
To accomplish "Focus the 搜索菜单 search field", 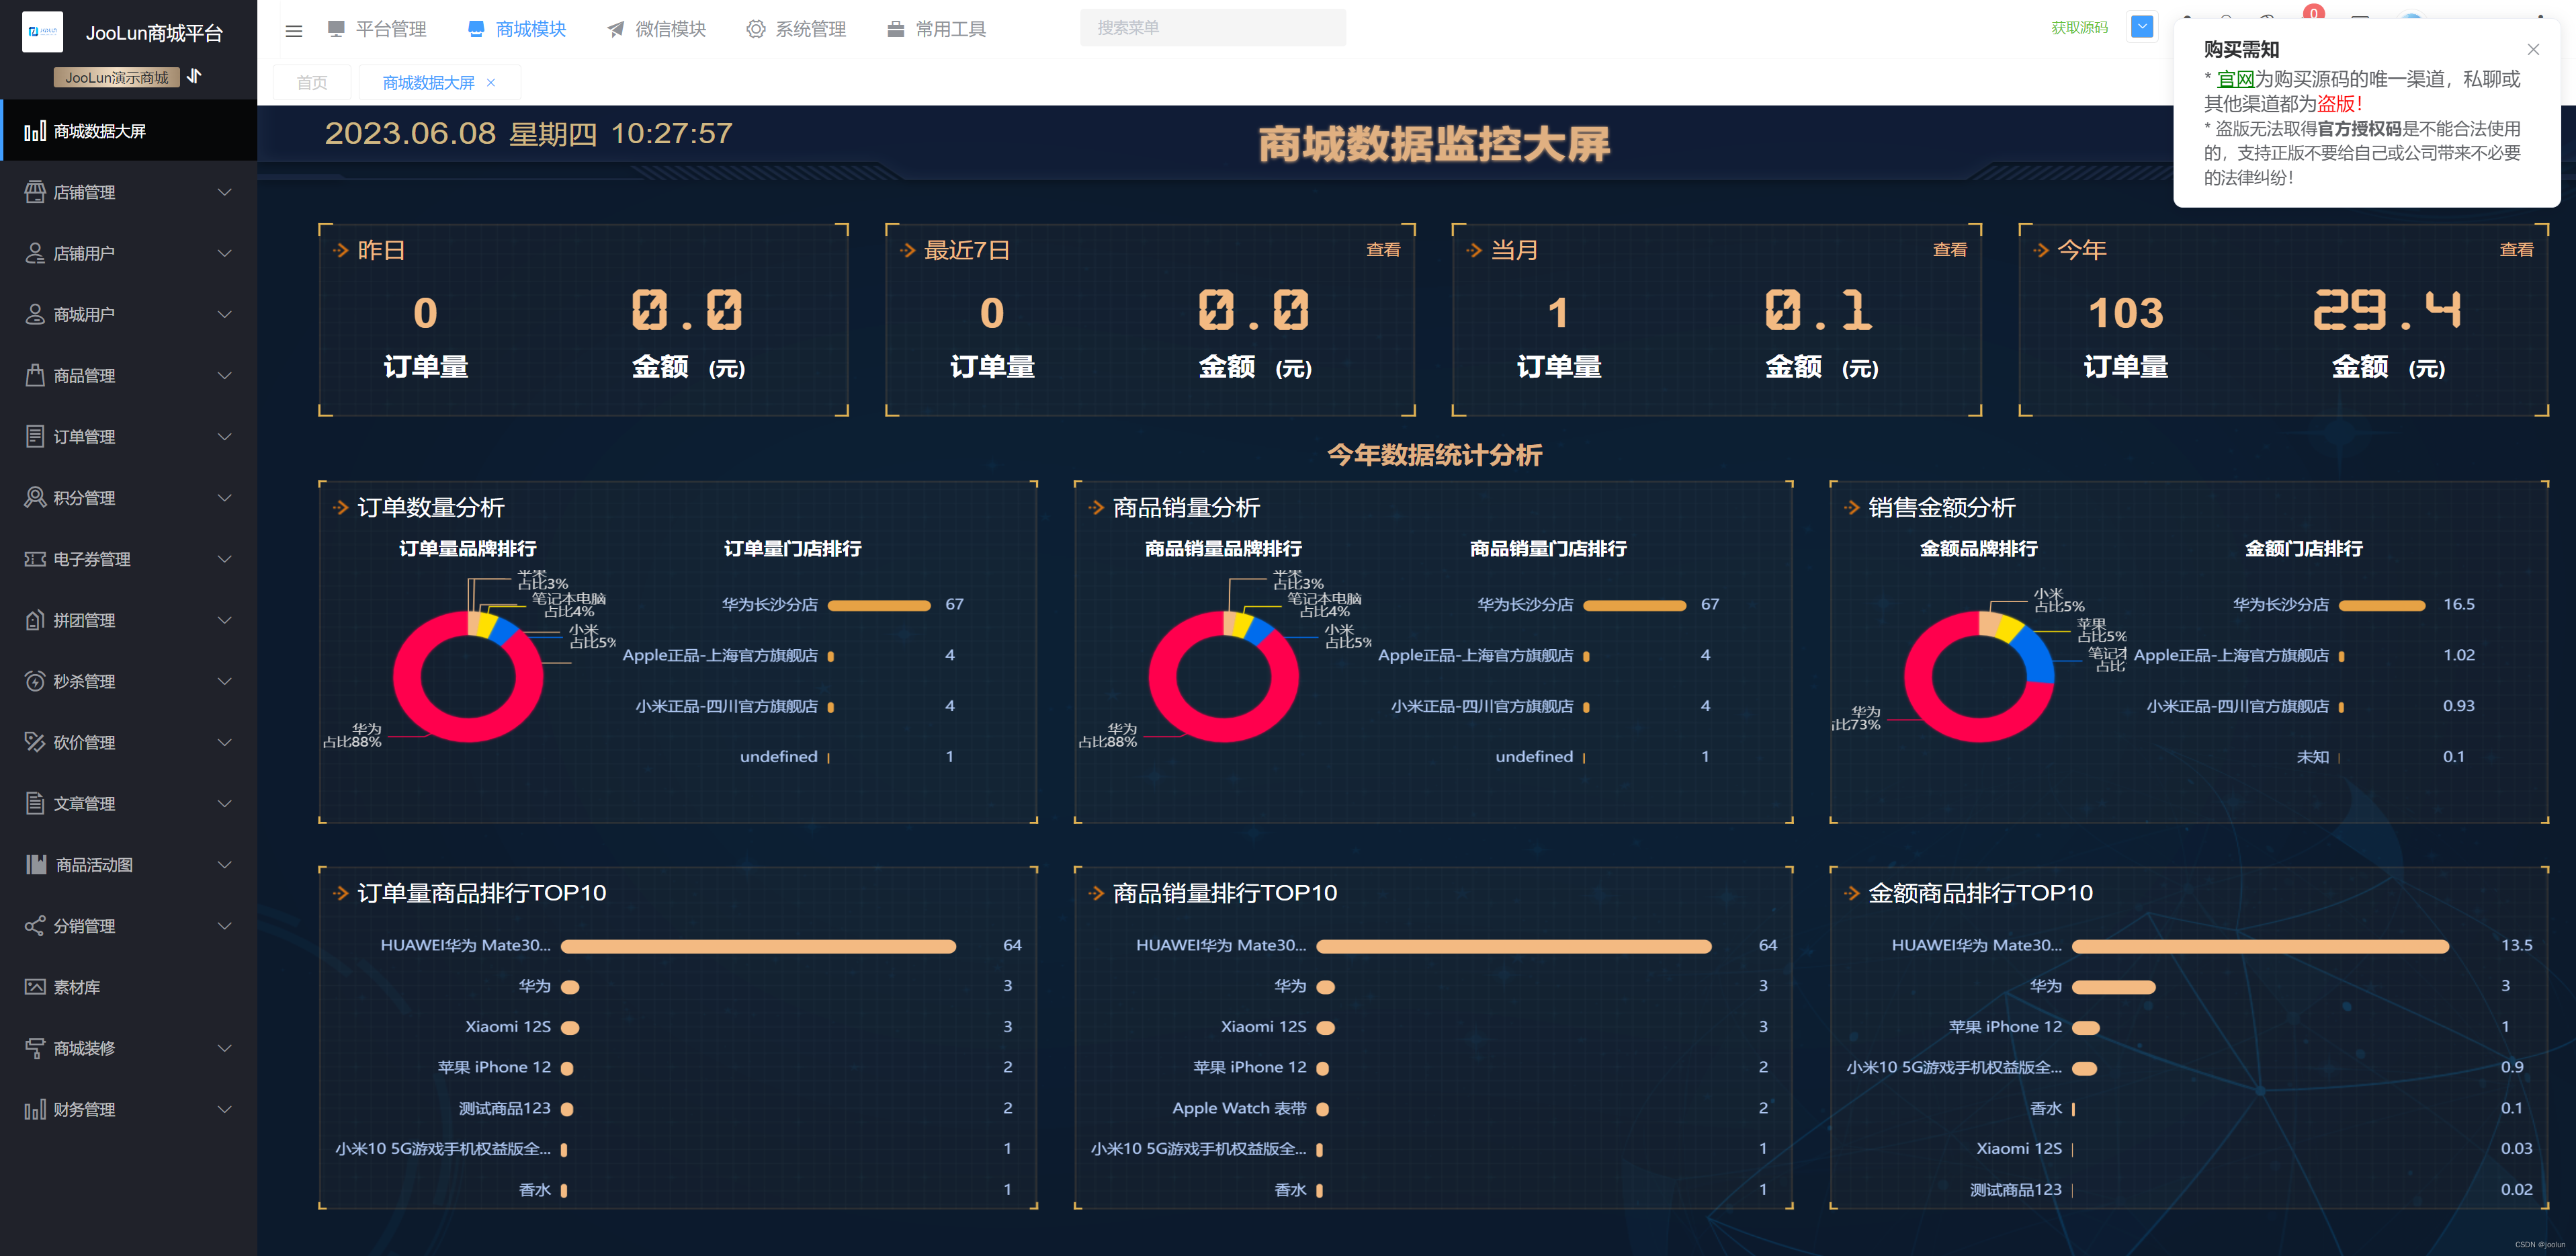I will (x=1213, y=28).
